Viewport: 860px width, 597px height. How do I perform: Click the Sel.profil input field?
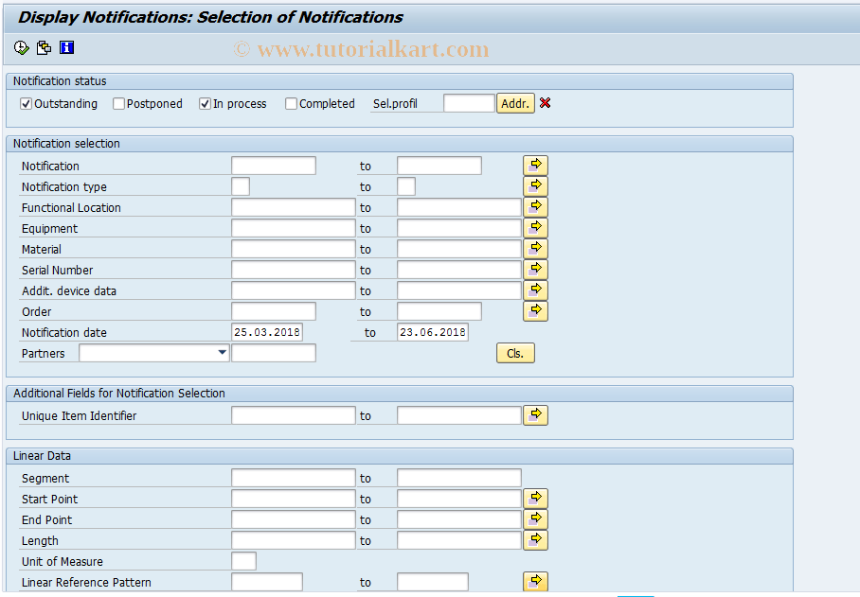[x=469, y=103]
